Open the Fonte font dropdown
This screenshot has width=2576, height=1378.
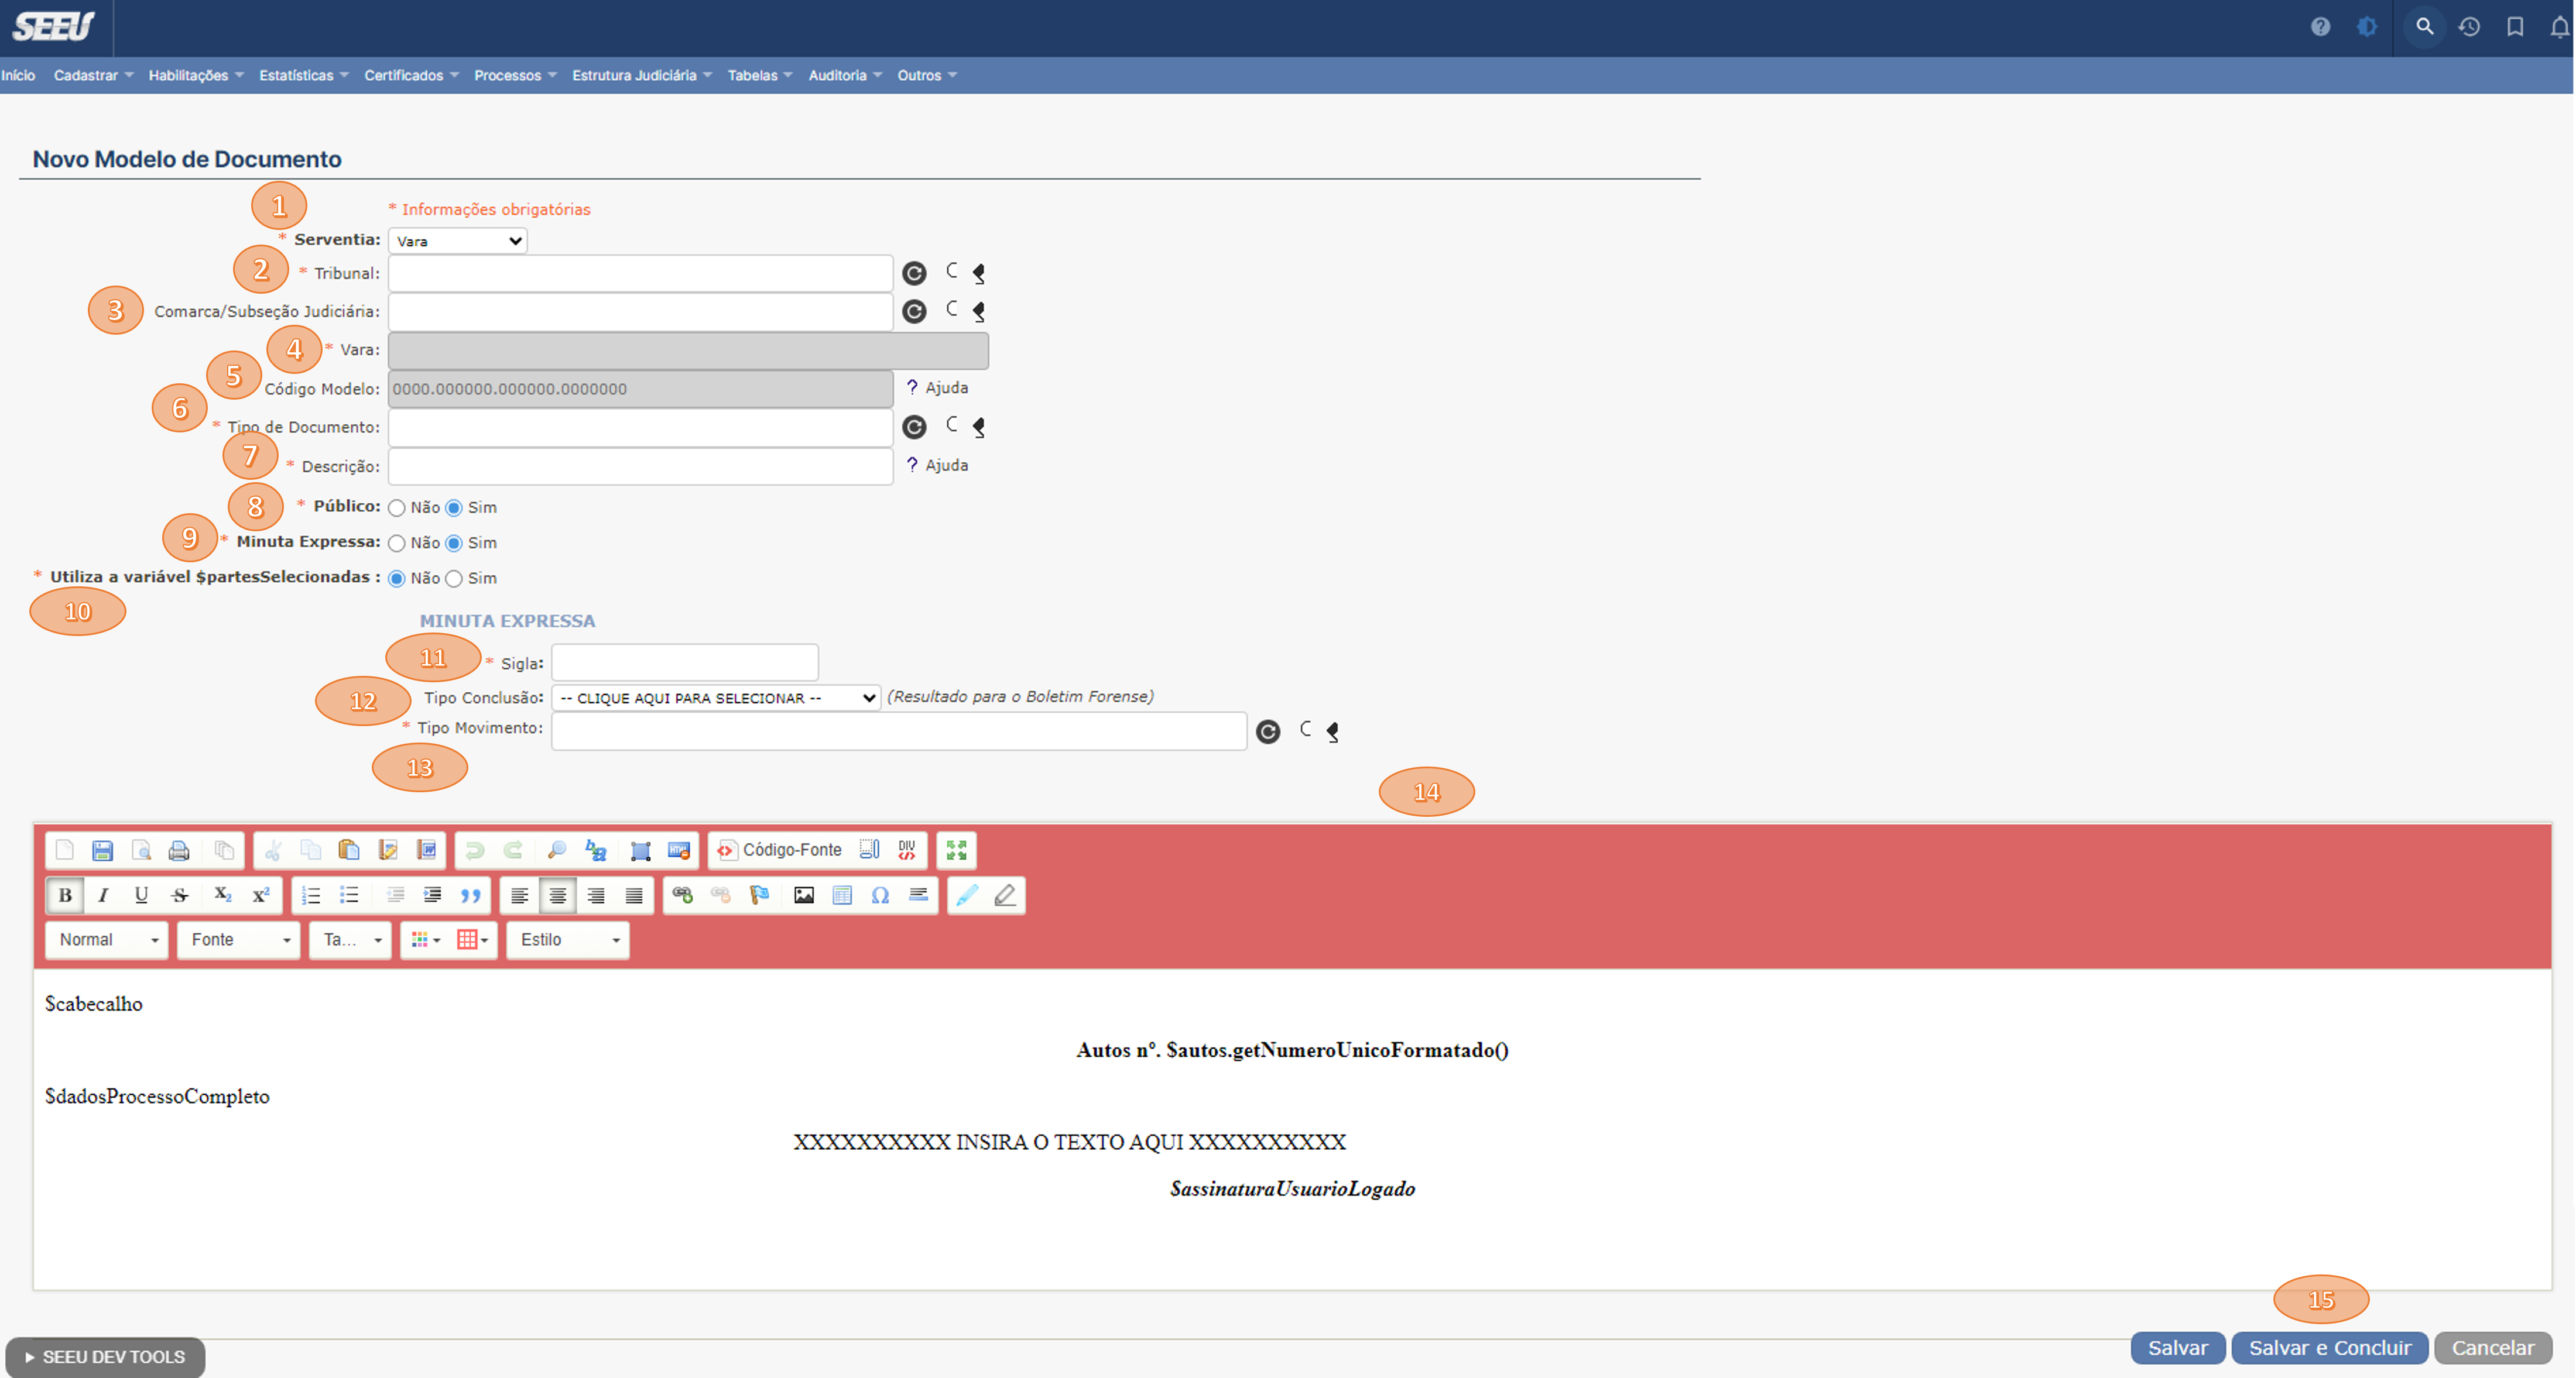point(238,940)
